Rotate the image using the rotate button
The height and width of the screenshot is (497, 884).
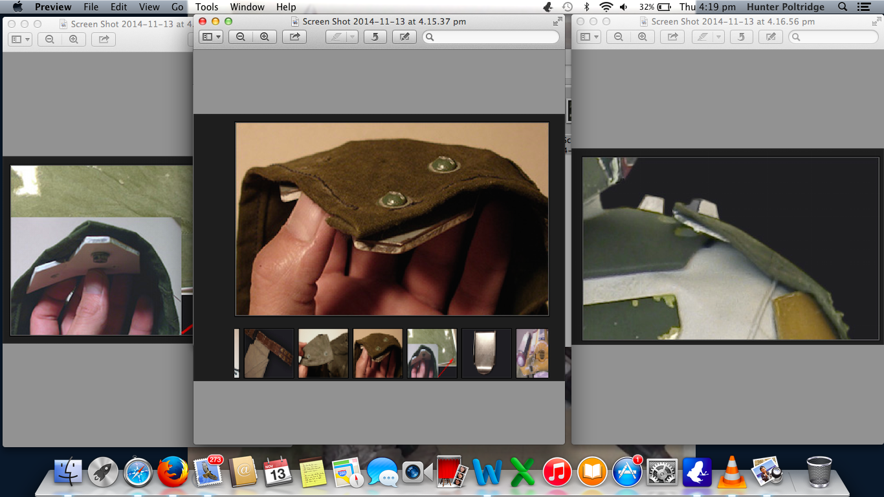[375, 37]
